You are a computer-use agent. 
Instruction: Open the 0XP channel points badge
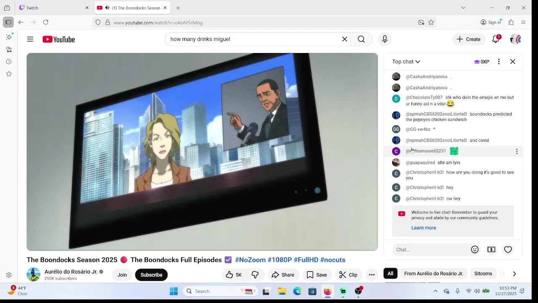coord(482,61)
